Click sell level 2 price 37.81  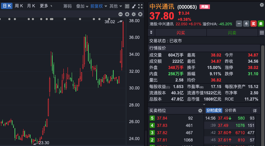pos(162,140)
